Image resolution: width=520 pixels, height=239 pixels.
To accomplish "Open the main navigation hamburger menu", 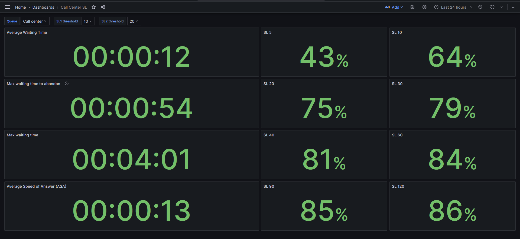I will 8,7.
